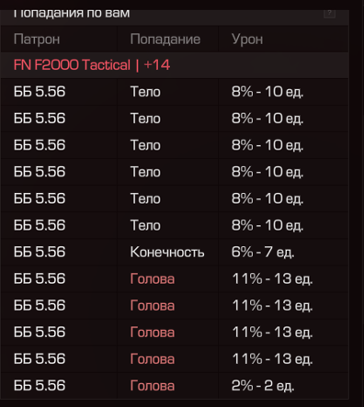The height and width of the screenshot is (407, 364).
Task: Select the topmost 8% - 10 ед. value
Action: (x=267, y=92)
